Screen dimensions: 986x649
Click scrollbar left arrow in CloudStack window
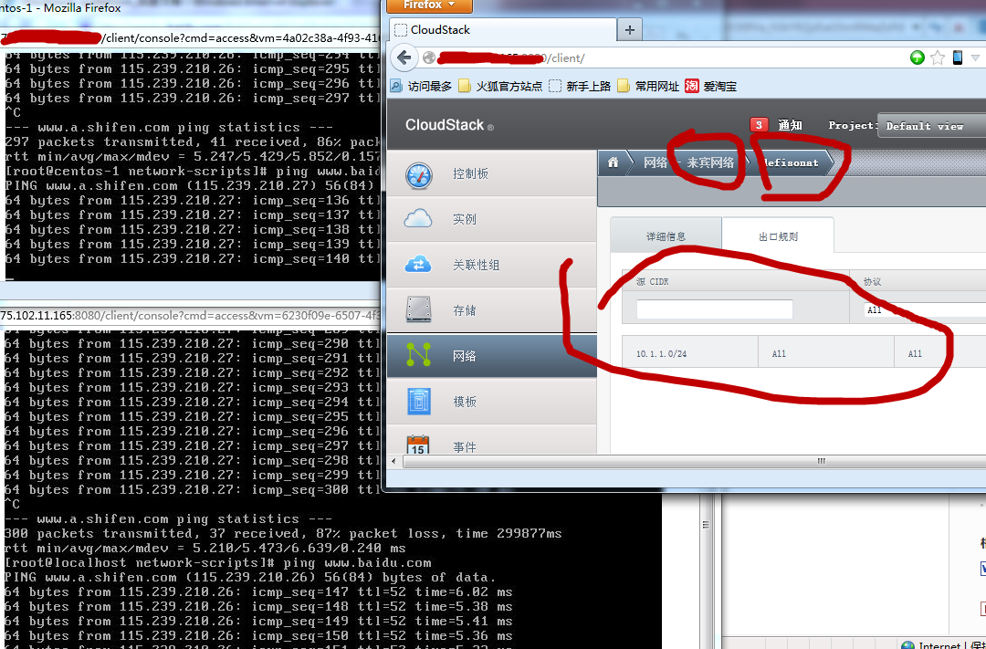pyautogui.click(x=394, y=462)
